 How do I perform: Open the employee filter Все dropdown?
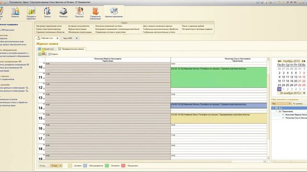289,104
